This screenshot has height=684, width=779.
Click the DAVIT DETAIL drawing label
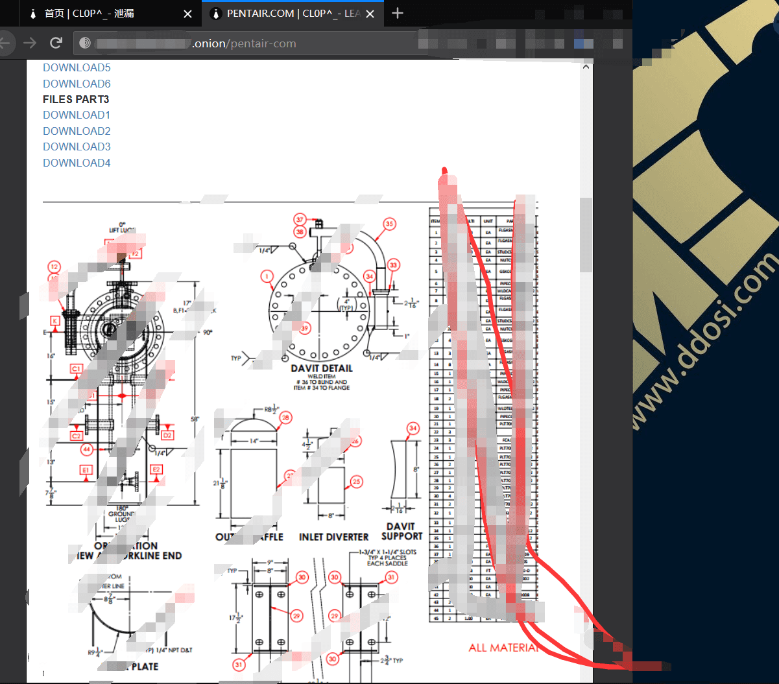click(x=322, y=368)
